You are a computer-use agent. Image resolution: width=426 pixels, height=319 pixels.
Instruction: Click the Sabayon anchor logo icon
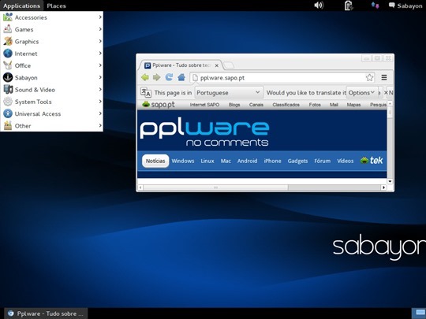[x=8, y=77]
